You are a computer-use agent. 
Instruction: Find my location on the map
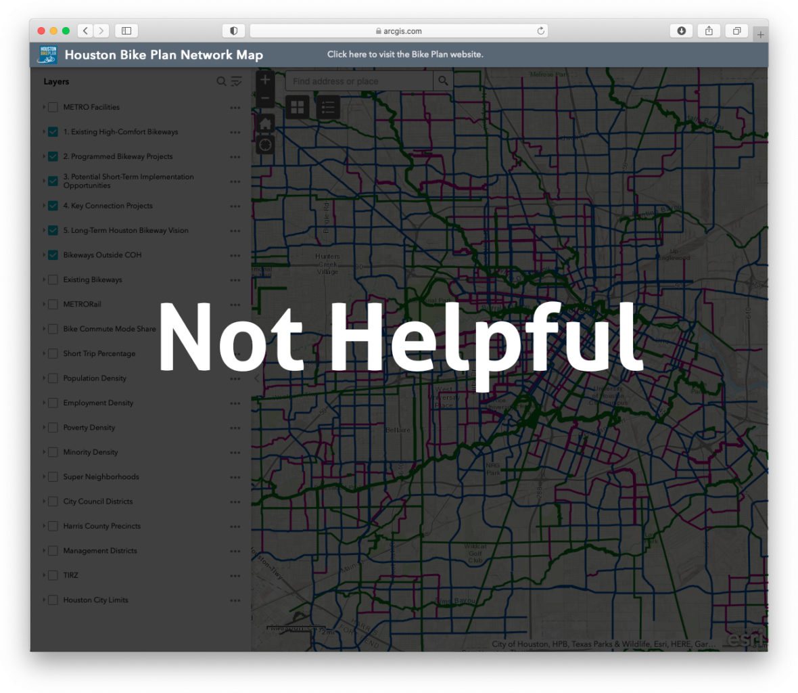click(x=265, y=145)
